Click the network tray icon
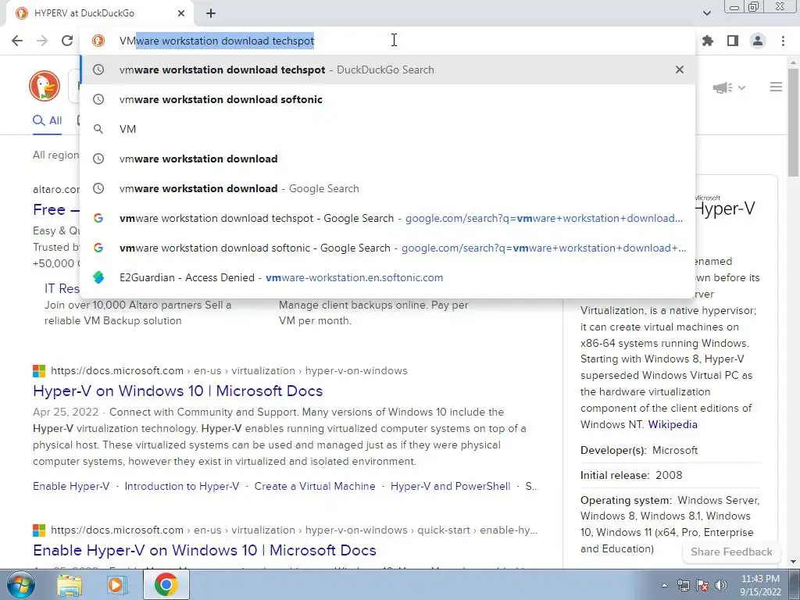 click(x=683, y=585)
